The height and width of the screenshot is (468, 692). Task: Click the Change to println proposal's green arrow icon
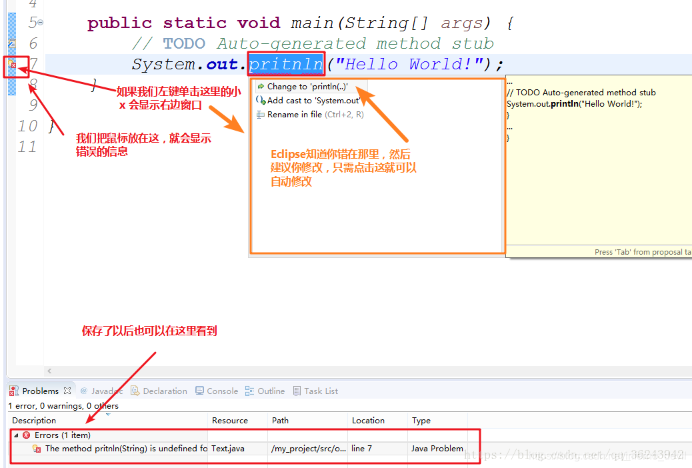coord(261,87)
